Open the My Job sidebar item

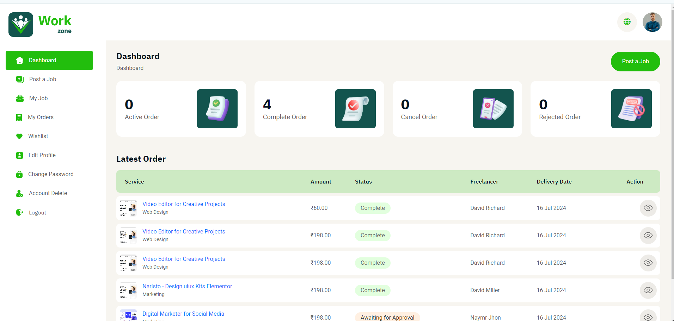pyautogui.click(x=38, y=98)
